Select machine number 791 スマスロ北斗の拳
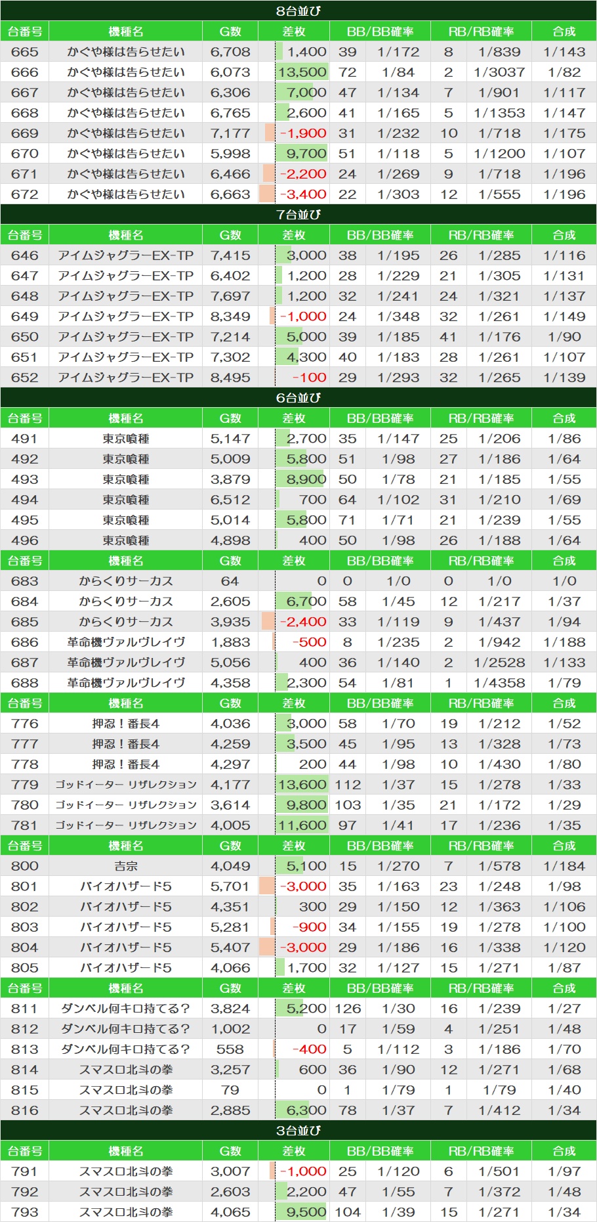The image size is (597, 1222). (x=25, y=1171)
